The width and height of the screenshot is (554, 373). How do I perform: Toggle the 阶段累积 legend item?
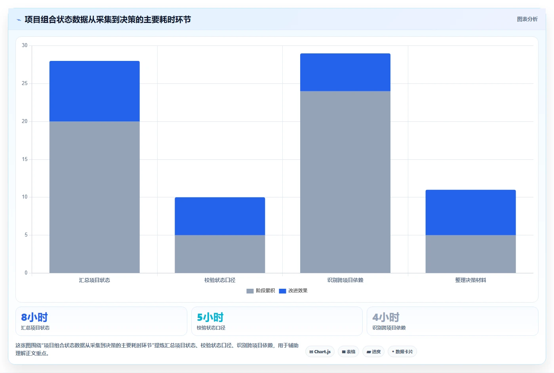pyautogui.click(x=261, y=291)
